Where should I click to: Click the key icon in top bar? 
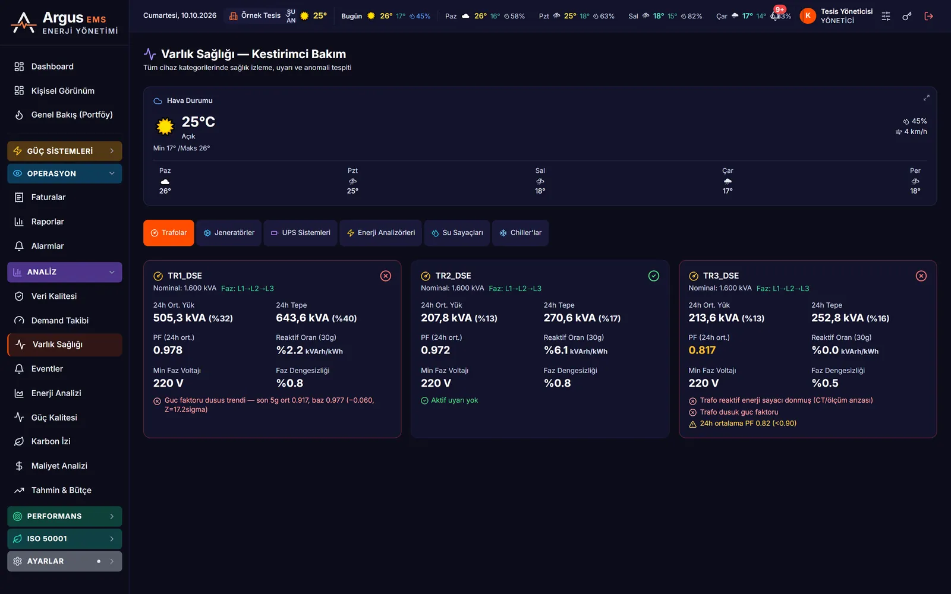tap(907, 16)
